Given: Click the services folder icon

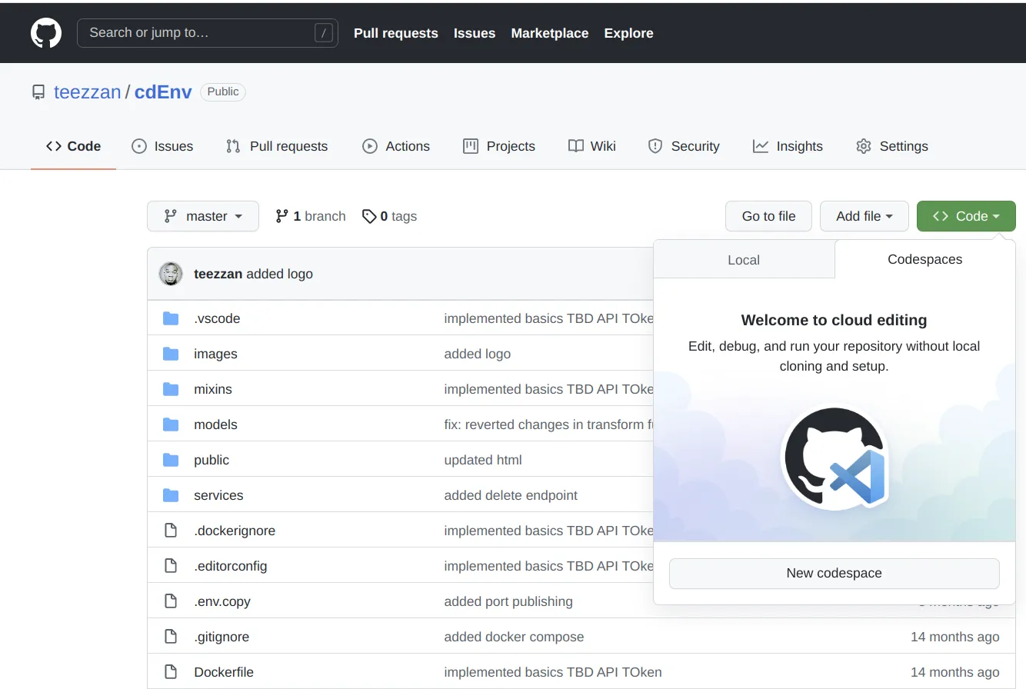Looking at the screenshot, I should [x=171, y=495].
